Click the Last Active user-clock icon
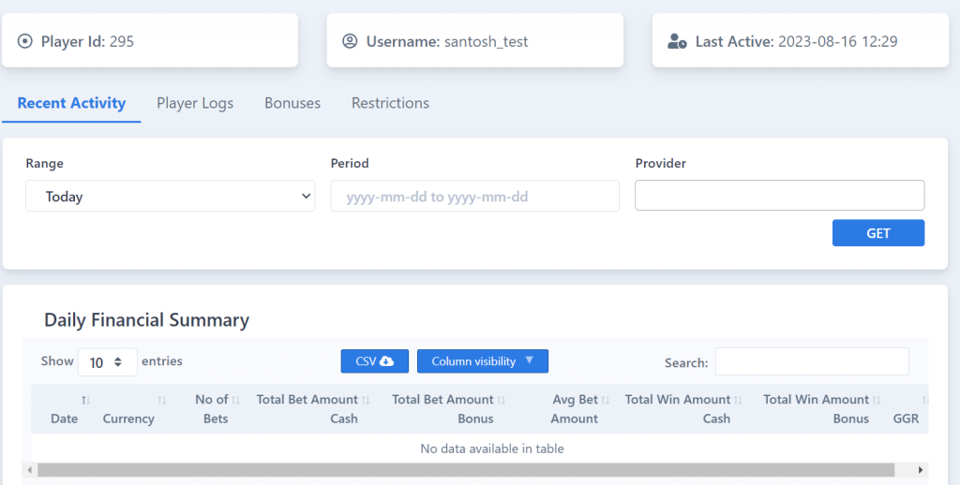This screenshot has height=485, width=960. click(x=677, y=41)
